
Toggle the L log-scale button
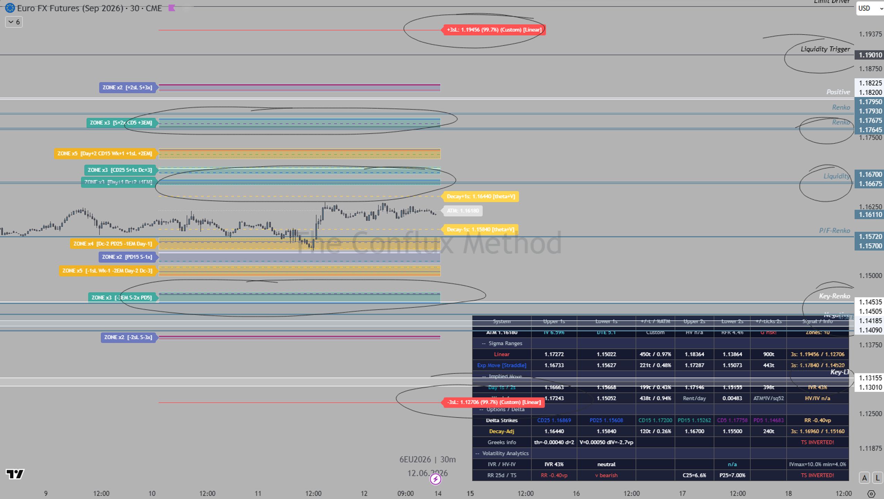tap(877, 478)
